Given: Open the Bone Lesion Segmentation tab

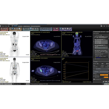Looking at the screenshot, I should click(x=35, y=26).
